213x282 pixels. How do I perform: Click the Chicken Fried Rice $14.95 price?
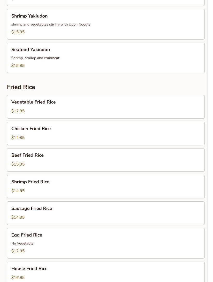point(18,138)
